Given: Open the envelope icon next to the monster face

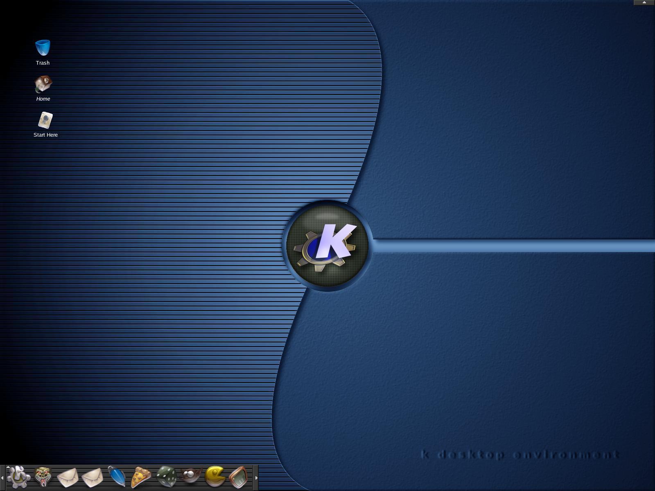Looking at the screenshot, I should coord(68,477).
